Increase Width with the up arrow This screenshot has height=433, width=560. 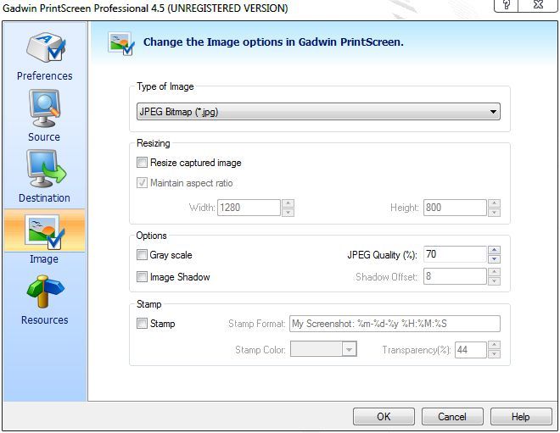(x=288, y=203)
